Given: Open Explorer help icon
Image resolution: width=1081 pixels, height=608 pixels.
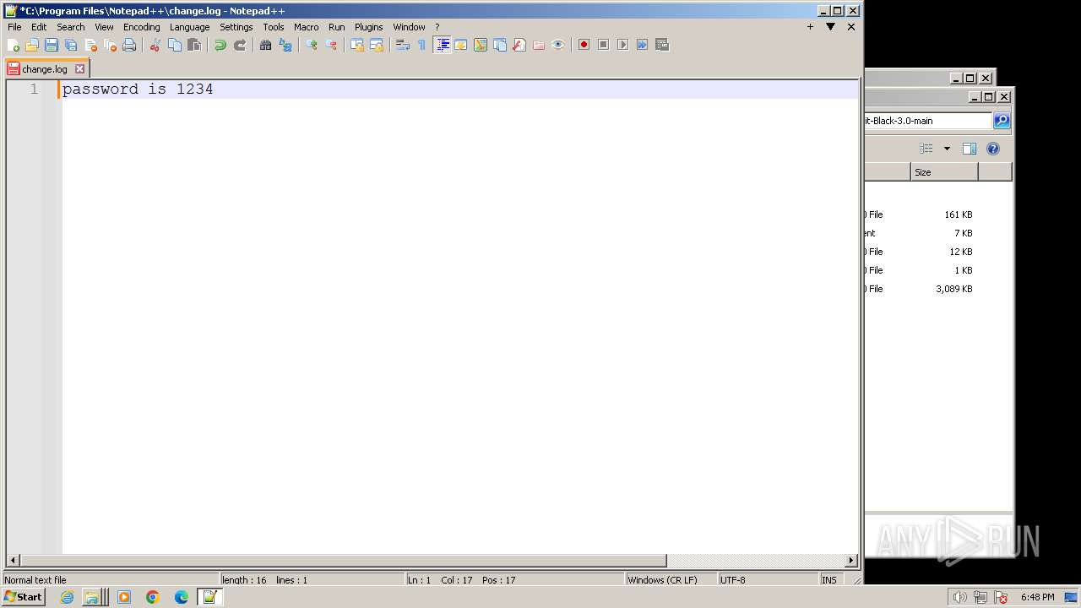Looking at the screenshot, I should coord(993,149).
